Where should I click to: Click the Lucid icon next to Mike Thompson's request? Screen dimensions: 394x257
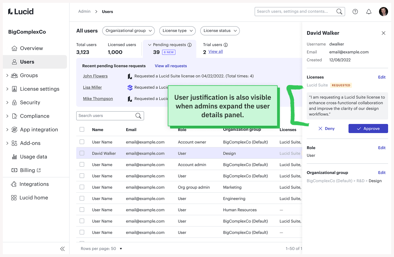[130, 99]
